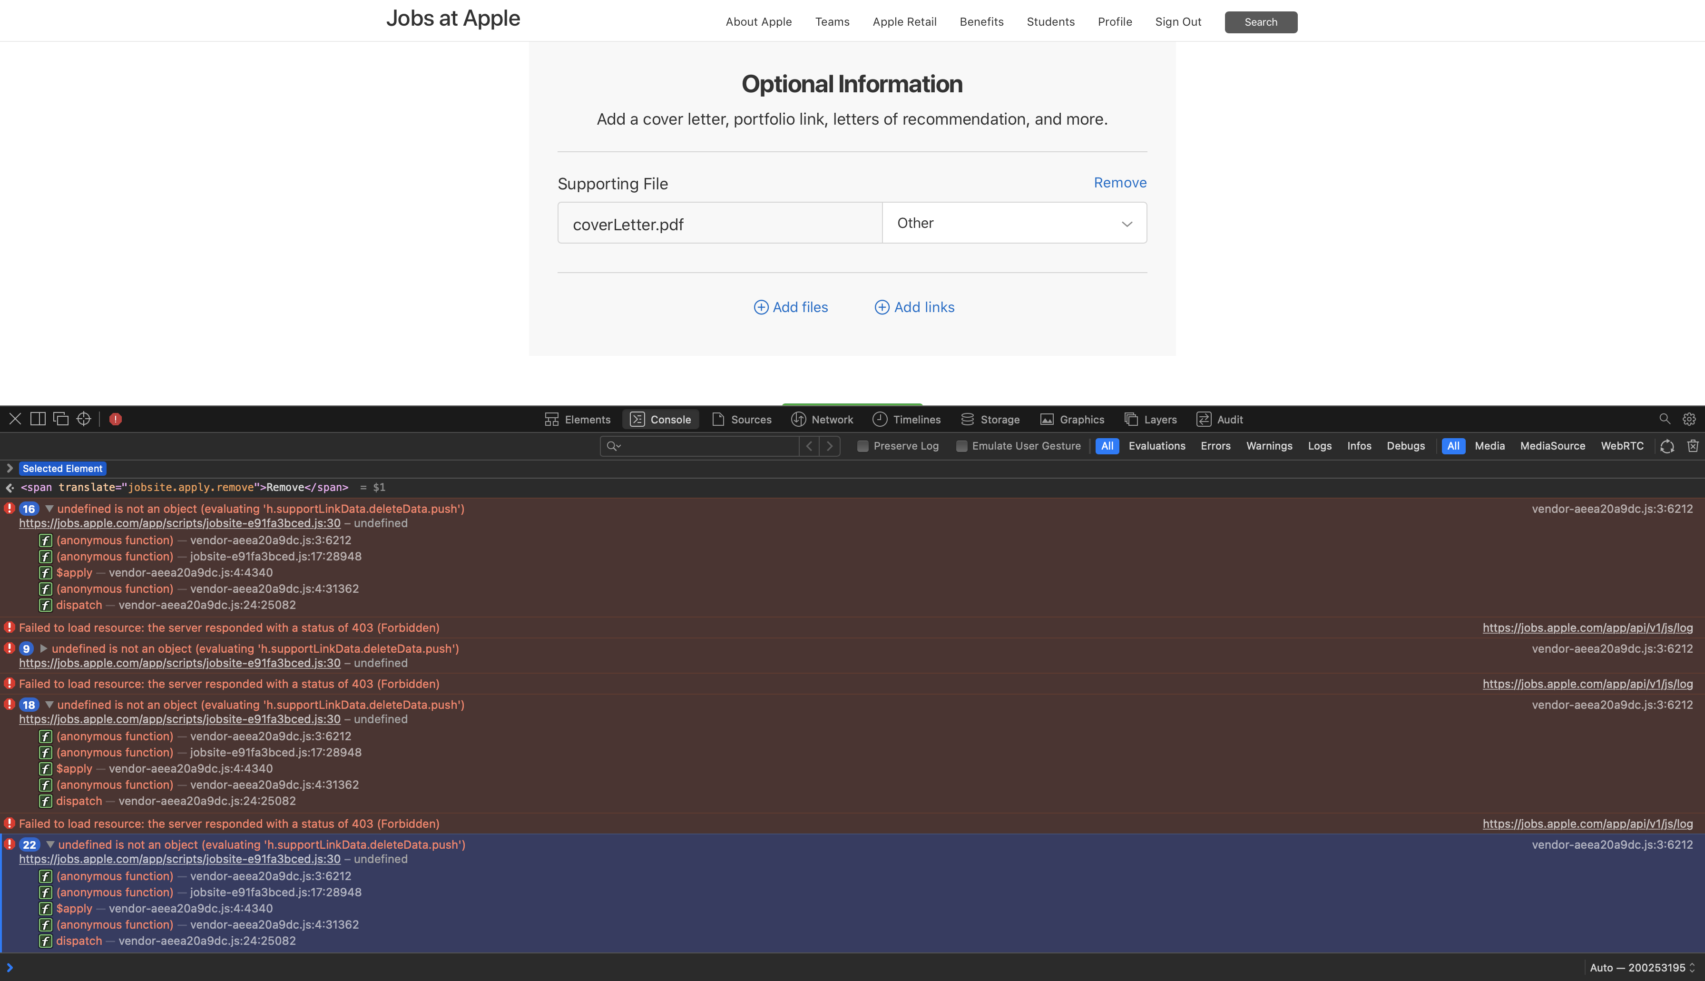Image resolution: width=1705 pixels, height=981 pixels.
Task: Click the console filter search field
Action: pos(707,446)
